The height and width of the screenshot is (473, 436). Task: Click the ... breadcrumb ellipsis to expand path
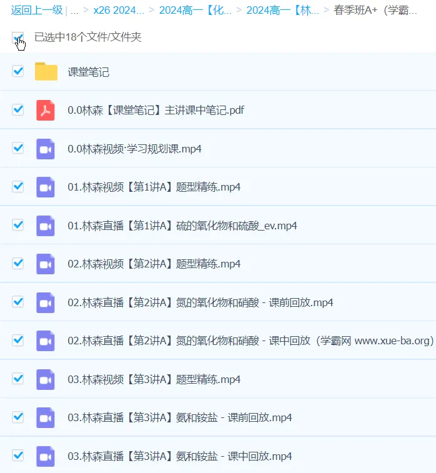[x=74, y=10]
